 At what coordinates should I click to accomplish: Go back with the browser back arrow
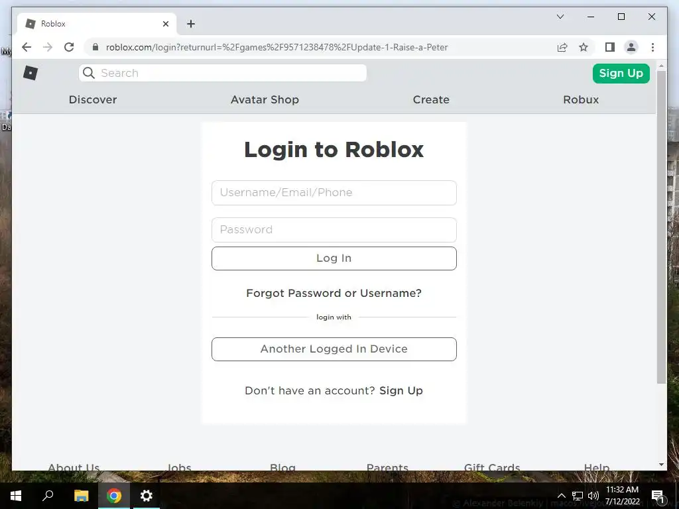[27, 47]
